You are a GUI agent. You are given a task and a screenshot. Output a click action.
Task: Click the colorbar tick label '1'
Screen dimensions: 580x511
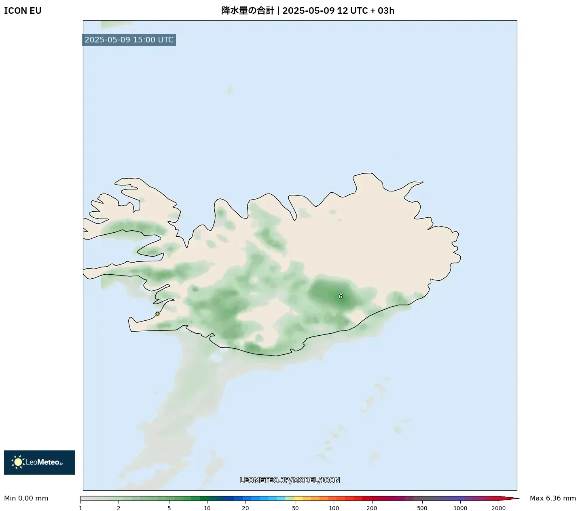pyautogui.click(x=80, y=508)
